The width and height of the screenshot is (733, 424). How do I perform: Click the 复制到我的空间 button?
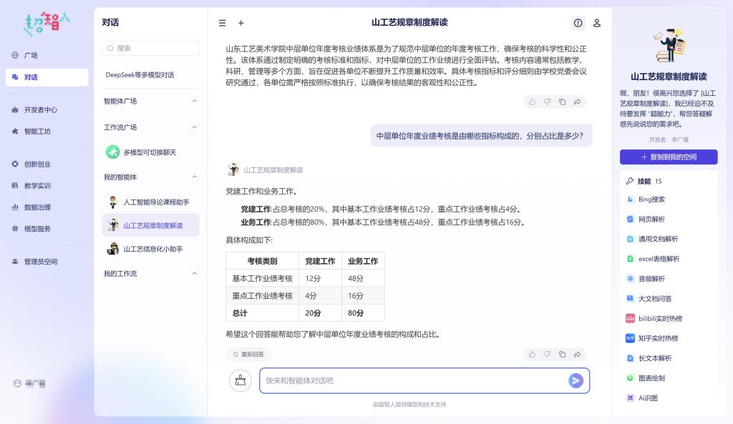(x=669, y=157)
